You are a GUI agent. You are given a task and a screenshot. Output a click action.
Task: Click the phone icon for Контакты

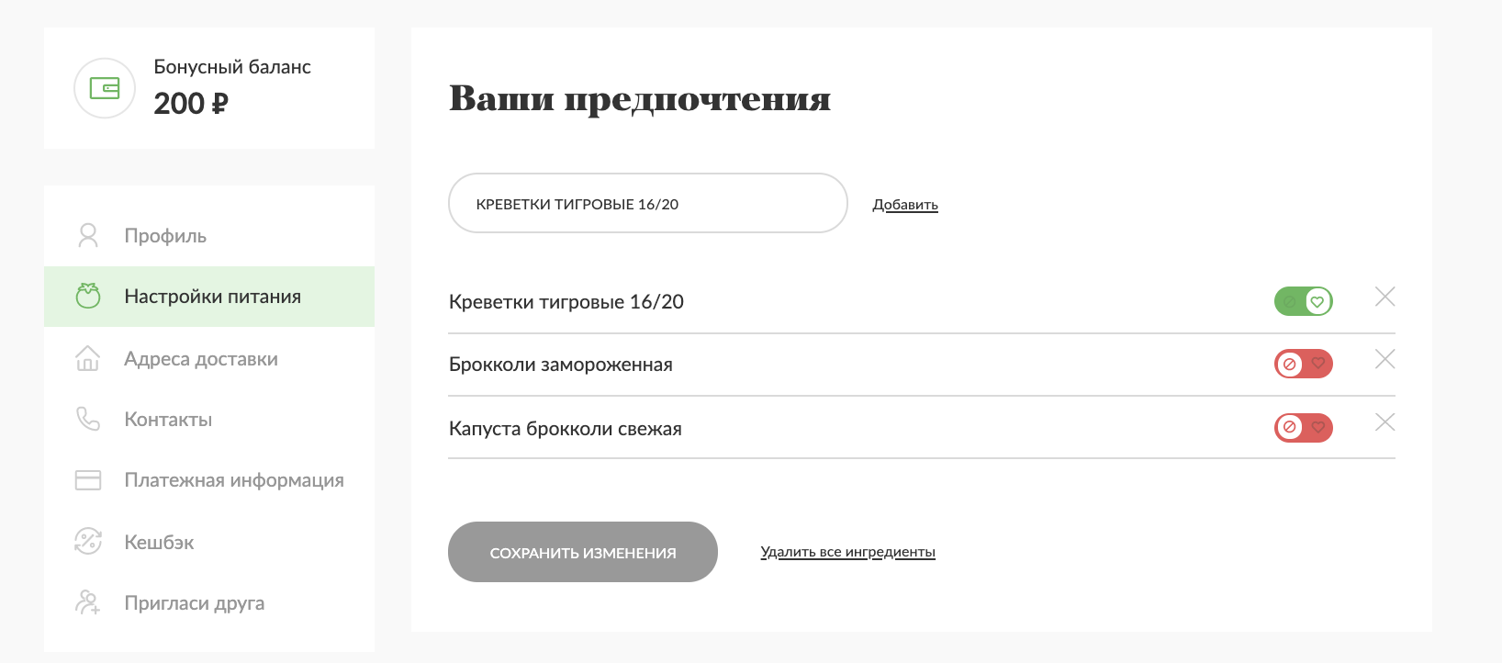point(88,419)
